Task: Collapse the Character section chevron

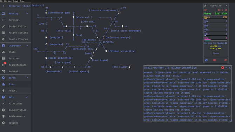Action: (27, 46)
